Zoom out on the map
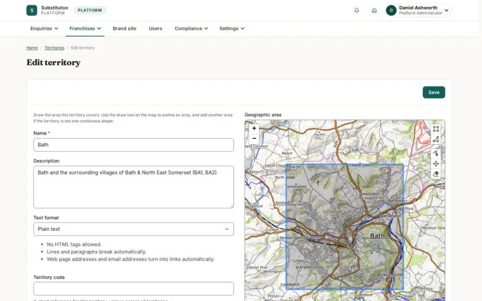This screenshot has height=301, width=482. [254, 138]
